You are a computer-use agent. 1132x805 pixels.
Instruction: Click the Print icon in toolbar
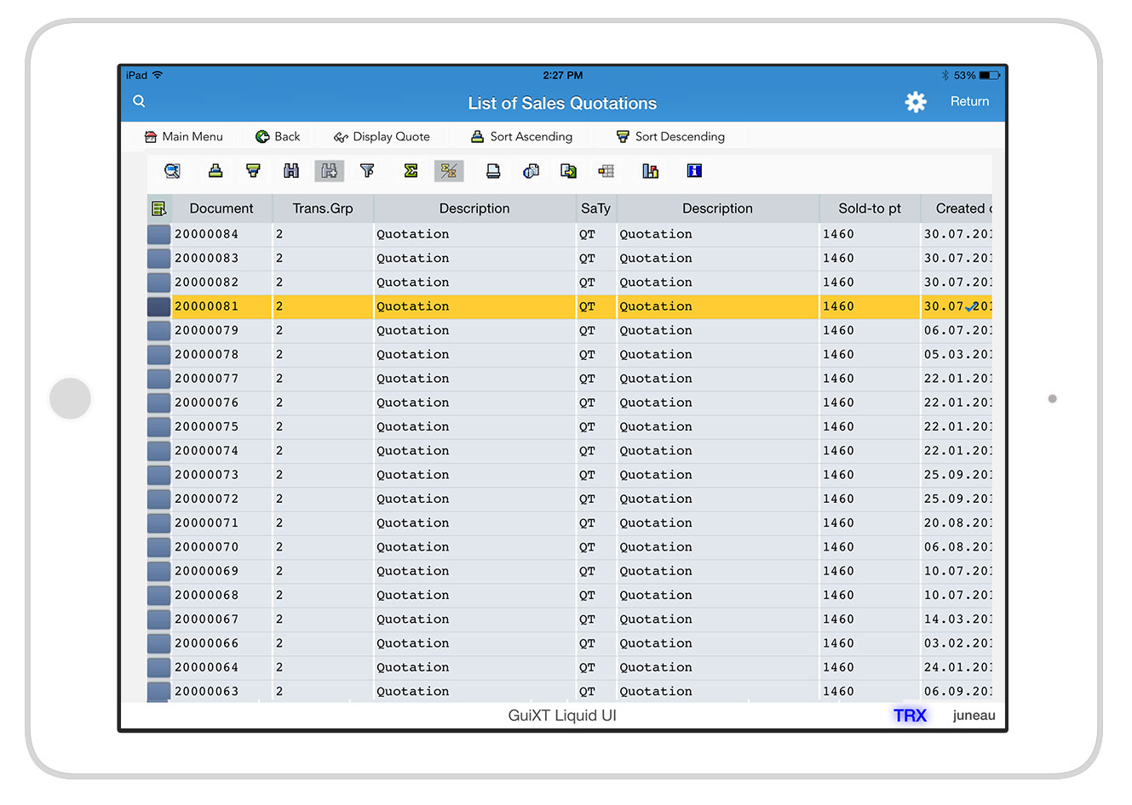tap(492, 171)
